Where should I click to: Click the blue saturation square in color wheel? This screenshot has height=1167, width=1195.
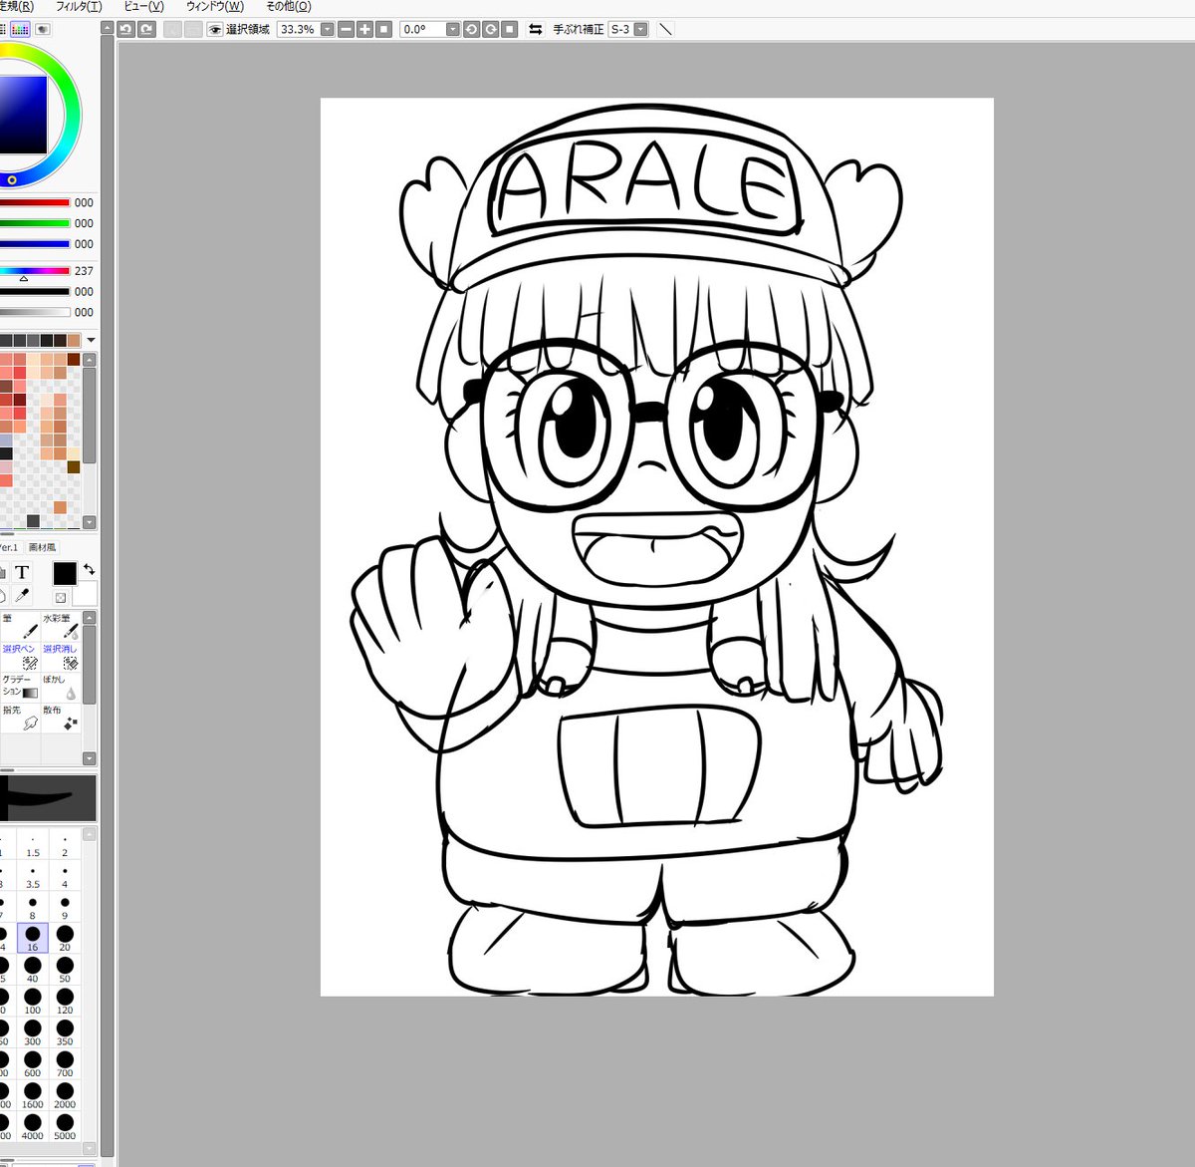pyautogui.click(x=23, y=114)
